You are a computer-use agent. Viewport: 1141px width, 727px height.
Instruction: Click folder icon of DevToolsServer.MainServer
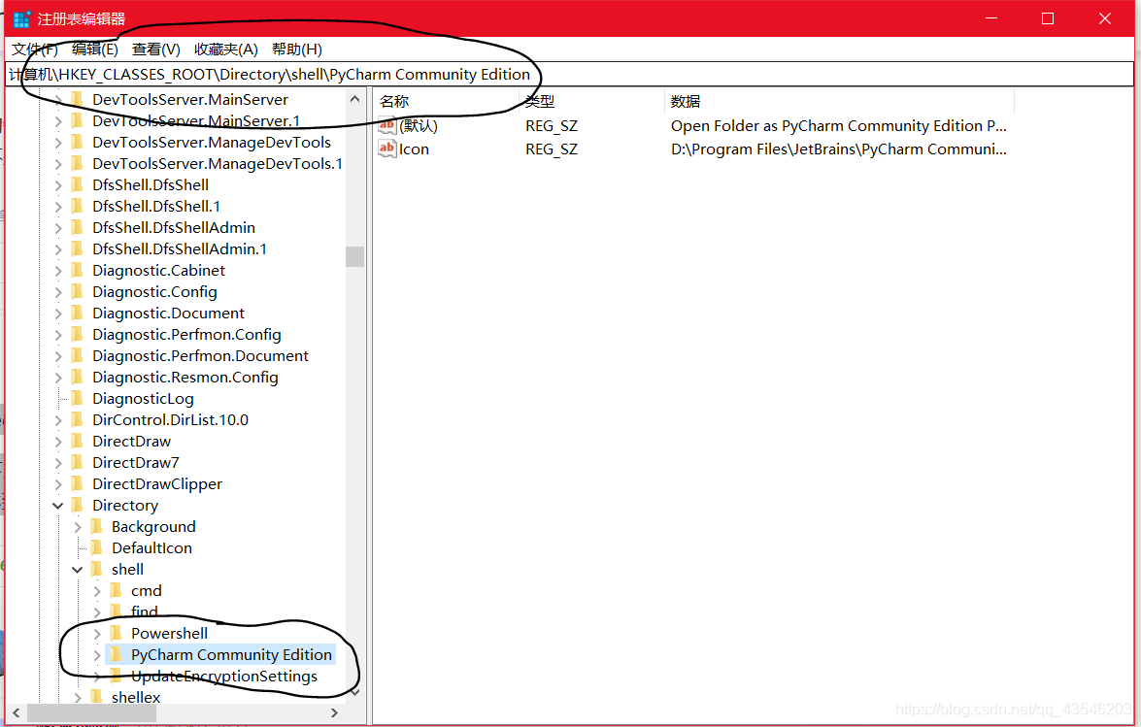(x=77, y=100)
